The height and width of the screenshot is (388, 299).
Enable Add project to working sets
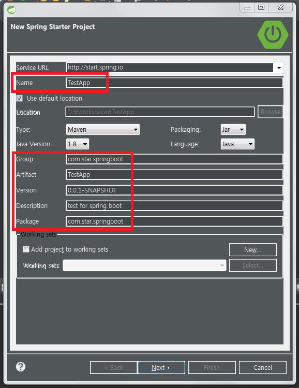pyautogui.click(x=26, y=249)
